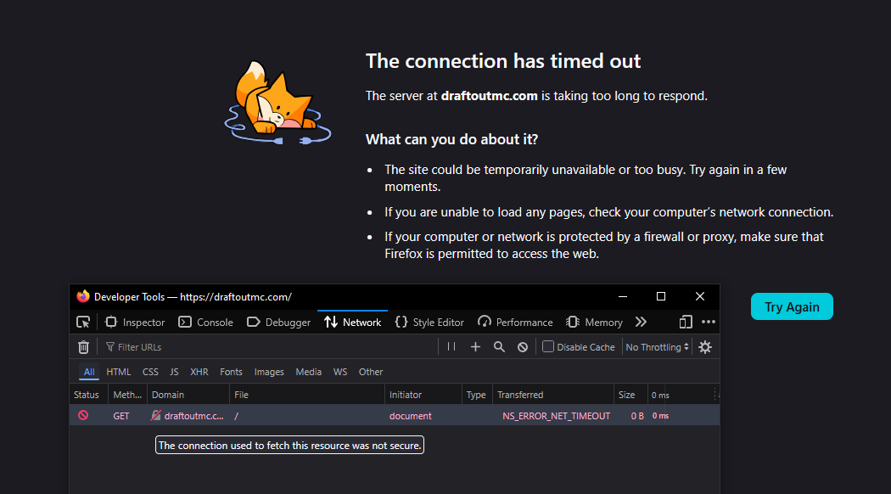Click the plus icon in the Network toolbar
Viewport: 891px width, 494px height.
475,347
